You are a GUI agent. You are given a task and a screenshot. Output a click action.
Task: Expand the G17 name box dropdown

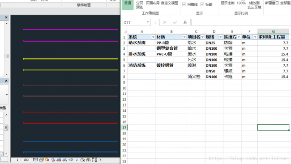(x=148, y=22)
